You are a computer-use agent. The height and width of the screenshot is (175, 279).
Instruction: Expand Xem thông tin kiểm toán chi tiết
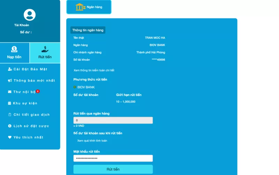(x=94, y=70)
